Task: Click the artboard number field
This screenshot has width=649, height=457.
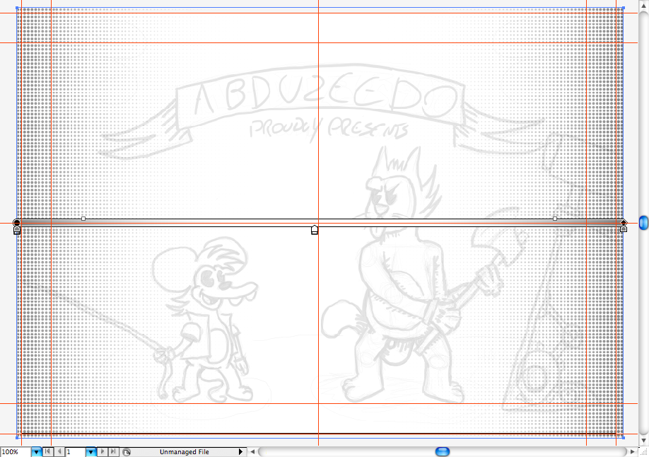Action: 76,452
